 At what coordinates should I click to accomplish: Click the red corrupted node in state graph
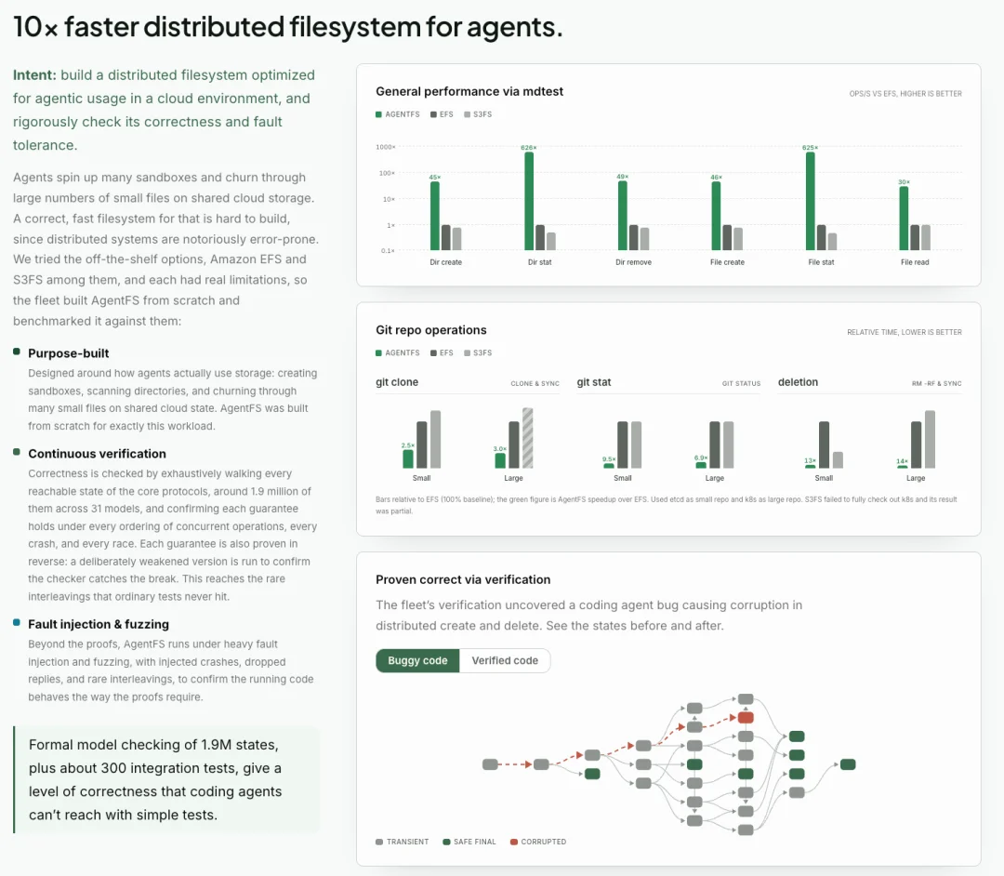(x=746, y=718)
